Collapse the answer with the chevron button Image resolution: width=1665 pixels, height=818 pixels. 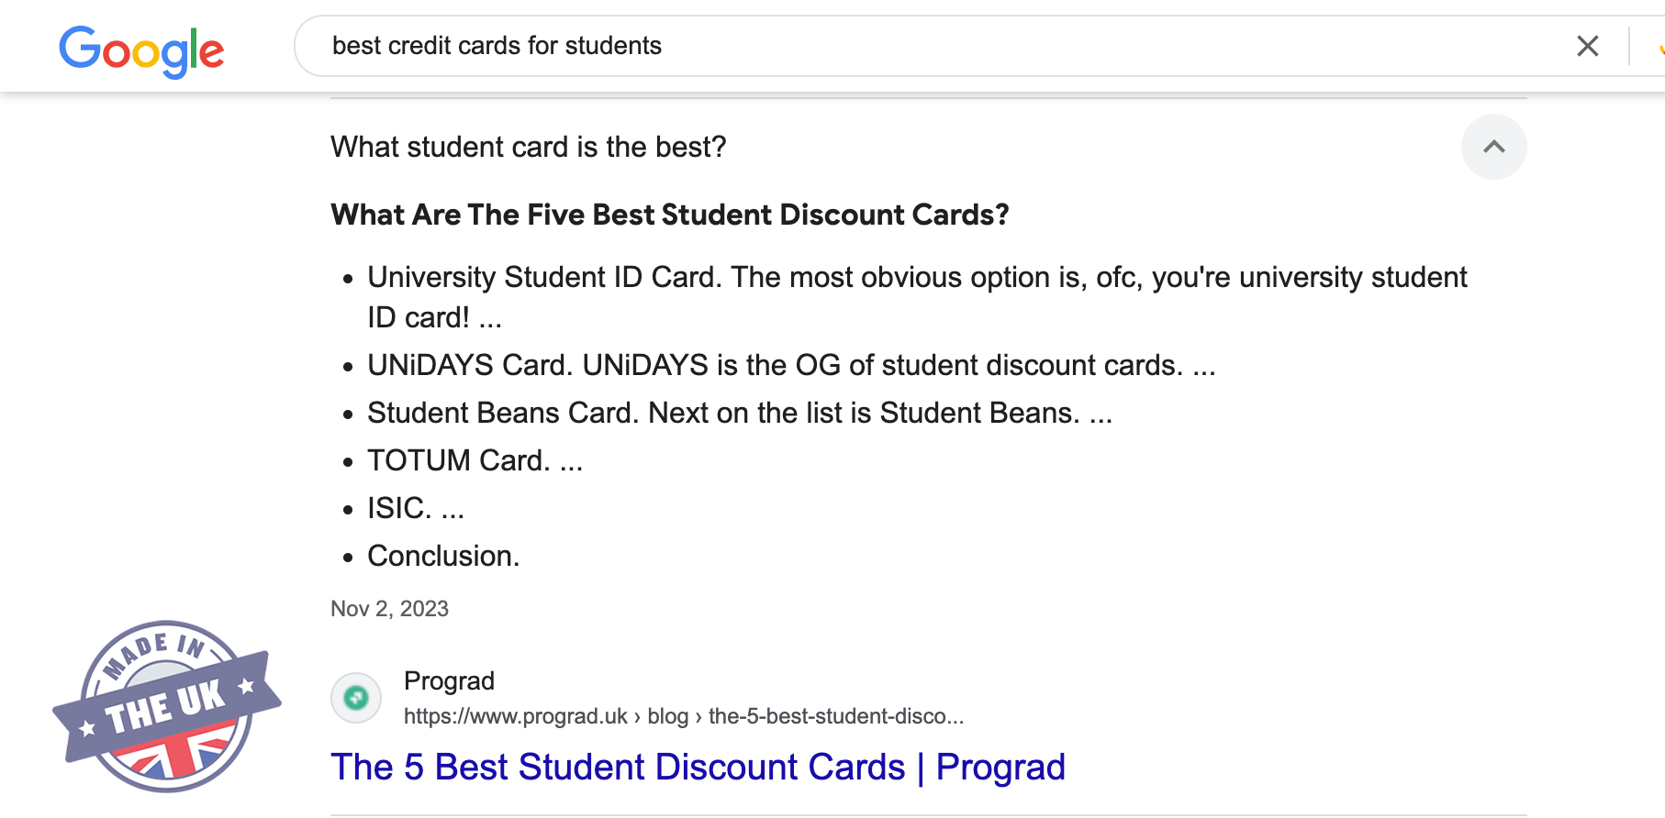1493,147
